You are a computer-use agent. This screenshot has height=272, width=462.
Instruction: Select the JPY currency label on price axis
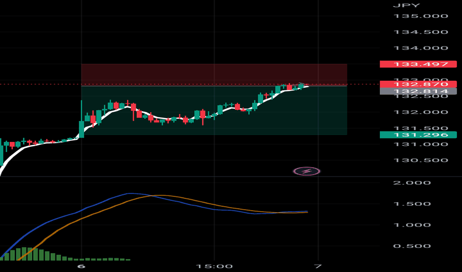point(406,5)
